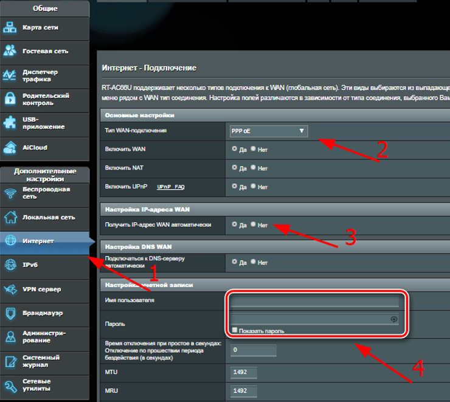The height and width of the screenshot is (402, 450).
Task: Click the Пароль input field
Action: [314, 319]
